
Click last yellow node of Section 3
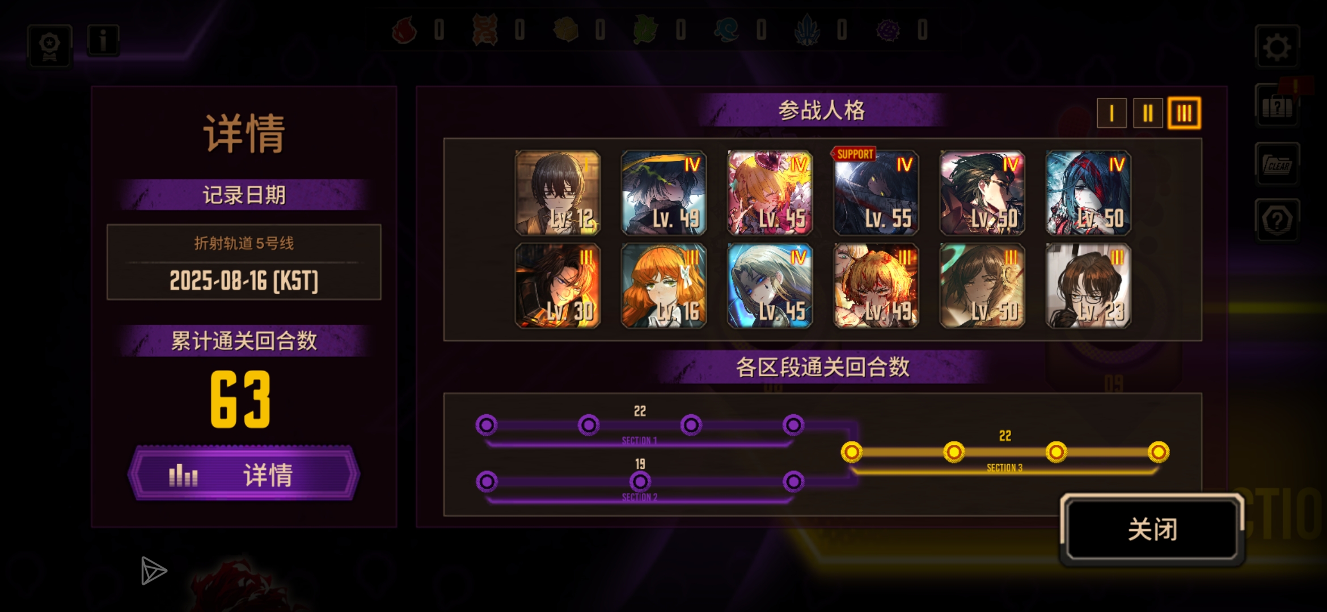[x=1158, y=452]
